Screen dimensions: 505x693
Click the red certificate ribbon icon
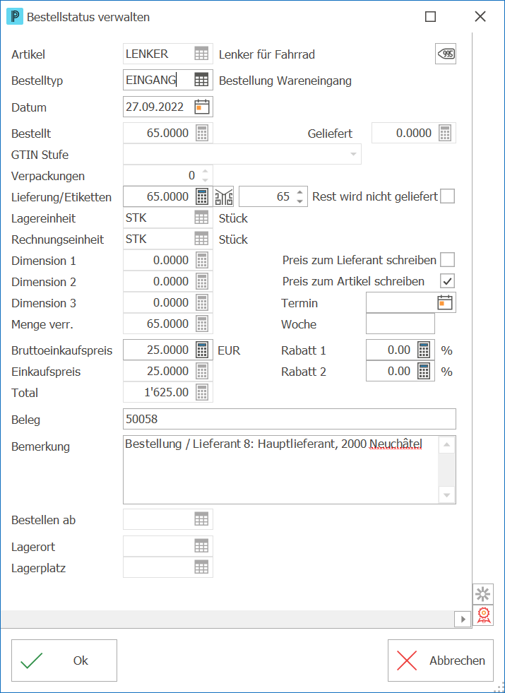(483, 615)
